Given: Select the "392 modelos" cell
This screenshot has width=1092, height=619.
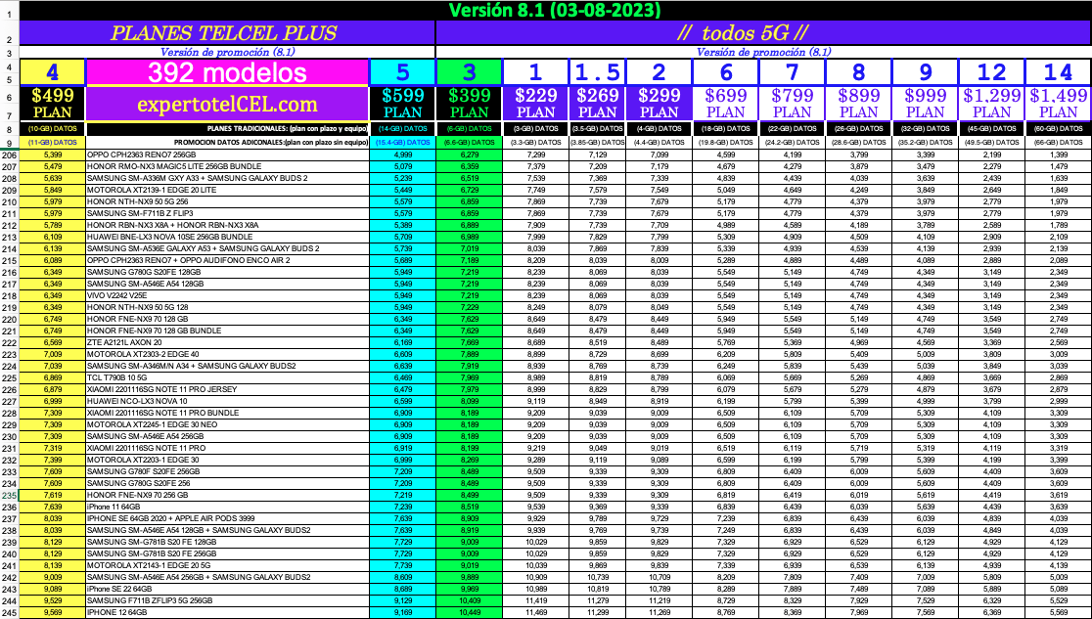Looking at the screenshot, I should [226, 72].
